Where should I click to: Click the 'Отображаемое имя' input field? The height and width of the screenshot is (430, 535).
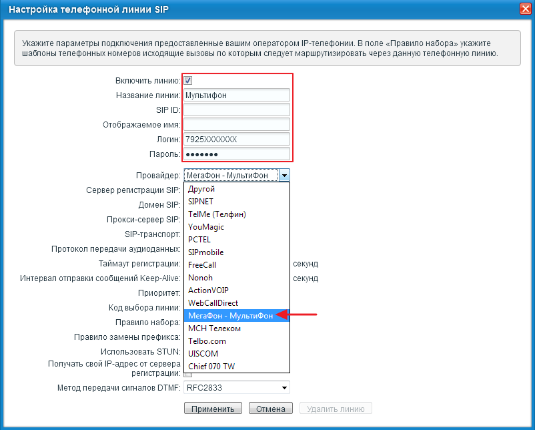coord(236,124)
